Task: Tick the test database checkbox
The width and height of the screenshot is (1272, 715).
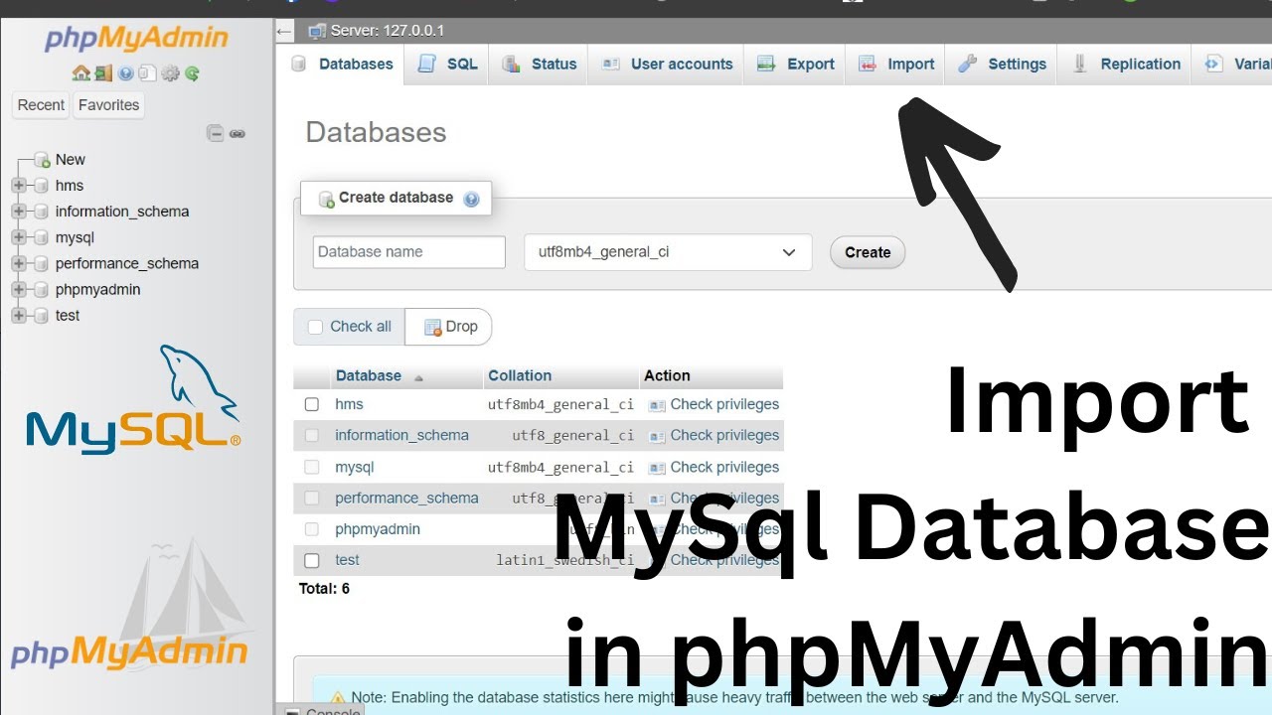Action: (312, 560)
